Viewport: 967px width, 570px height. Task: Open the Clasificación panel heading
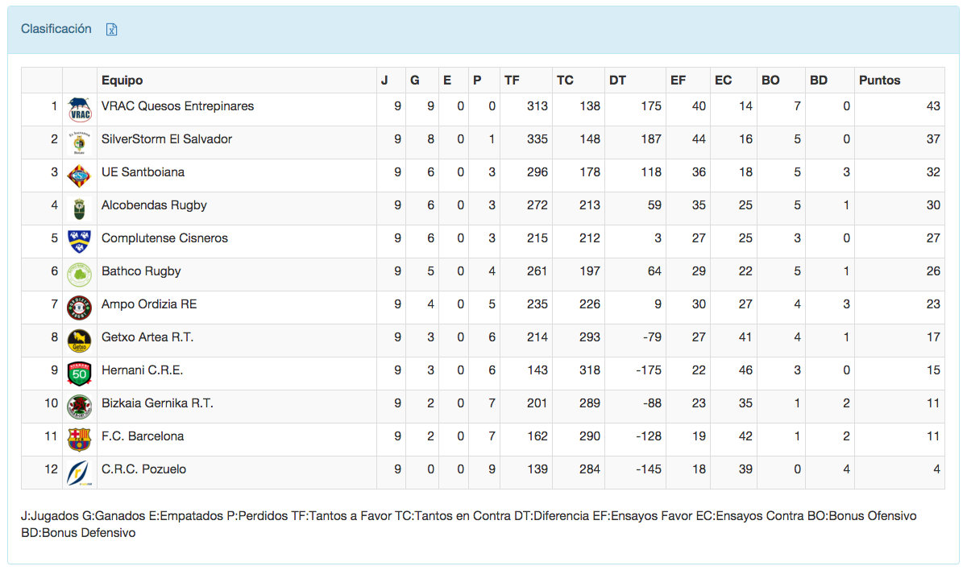(56, 29)
